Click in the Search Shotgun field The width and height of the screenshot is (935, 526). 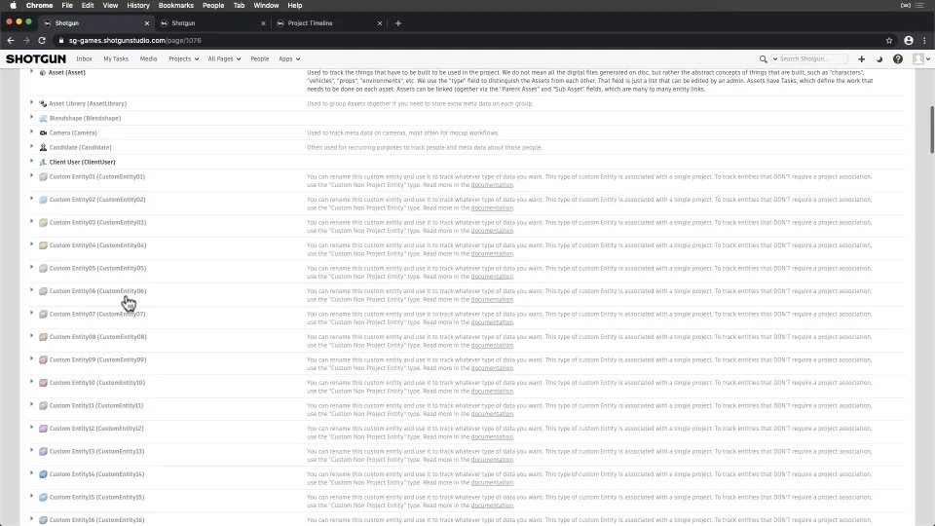(x=813, y=58)
